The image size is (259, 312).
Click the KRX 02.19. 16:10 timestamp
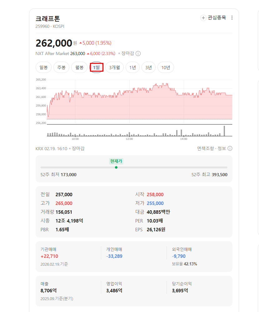pyautogui.click(x=51, y=149)
